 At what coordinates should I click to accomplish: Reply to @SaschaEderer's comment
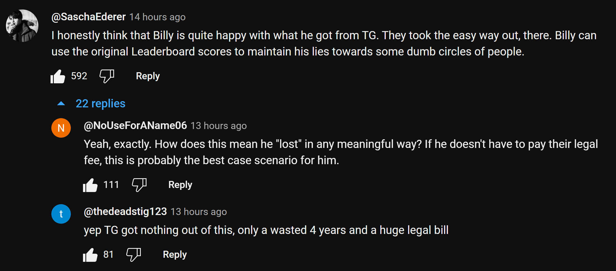tap(148, 76)
